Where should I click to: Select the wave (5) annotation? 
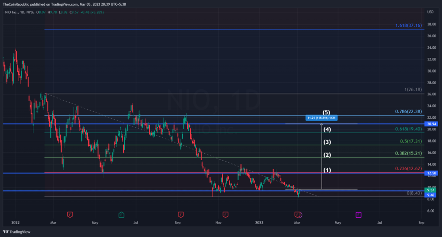tap(326, 112)
